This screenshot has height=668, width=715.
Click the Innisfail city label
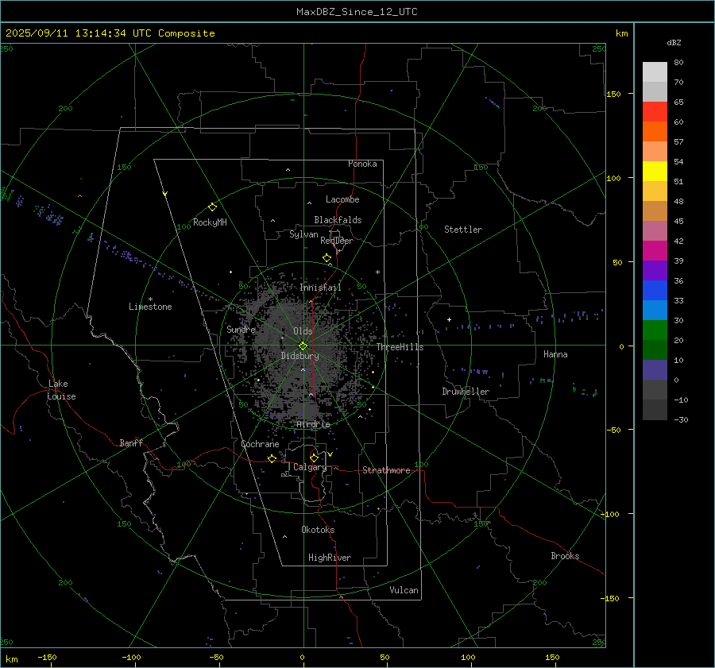[x=320, y=288]
